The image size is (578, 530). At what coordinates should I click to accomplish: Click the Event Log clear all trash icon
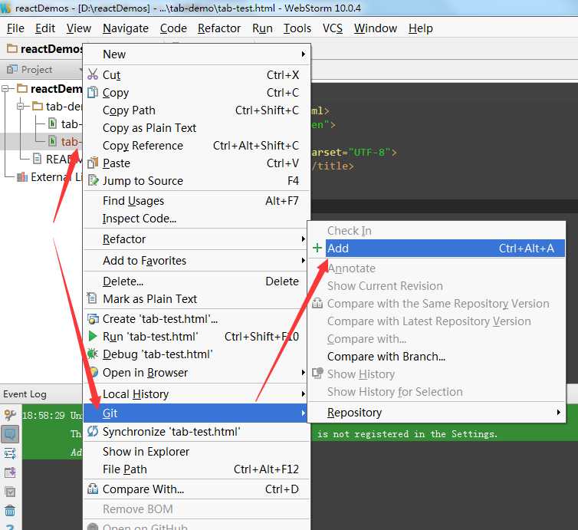(10, 511)
